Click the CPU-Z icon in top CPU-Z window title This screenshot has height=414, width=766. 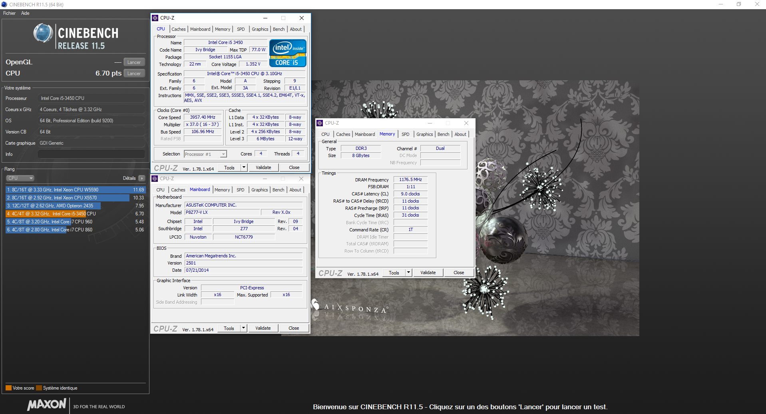point(155,18)
